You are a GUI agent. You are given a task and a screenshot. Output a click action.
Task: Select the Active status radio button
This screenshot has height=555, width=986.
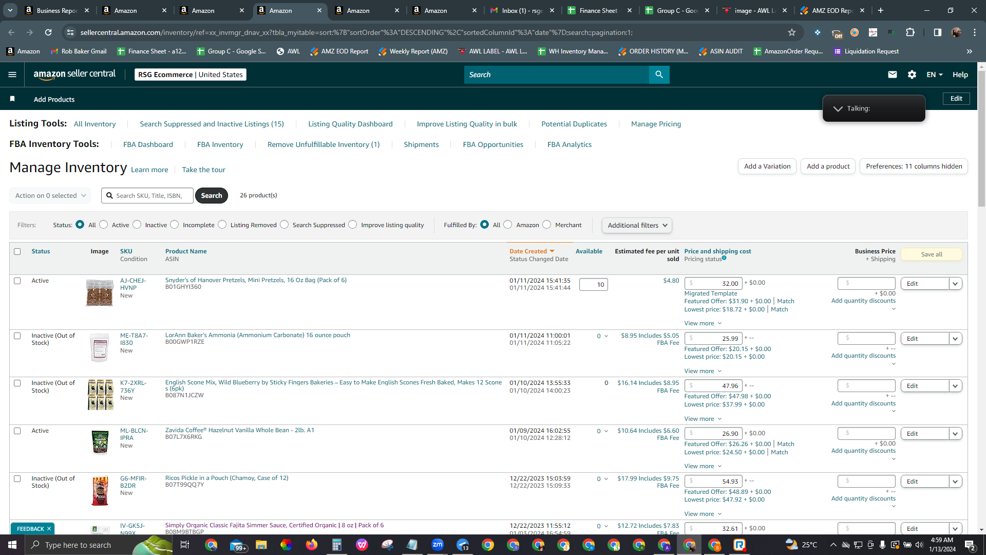tap(104, 225)
